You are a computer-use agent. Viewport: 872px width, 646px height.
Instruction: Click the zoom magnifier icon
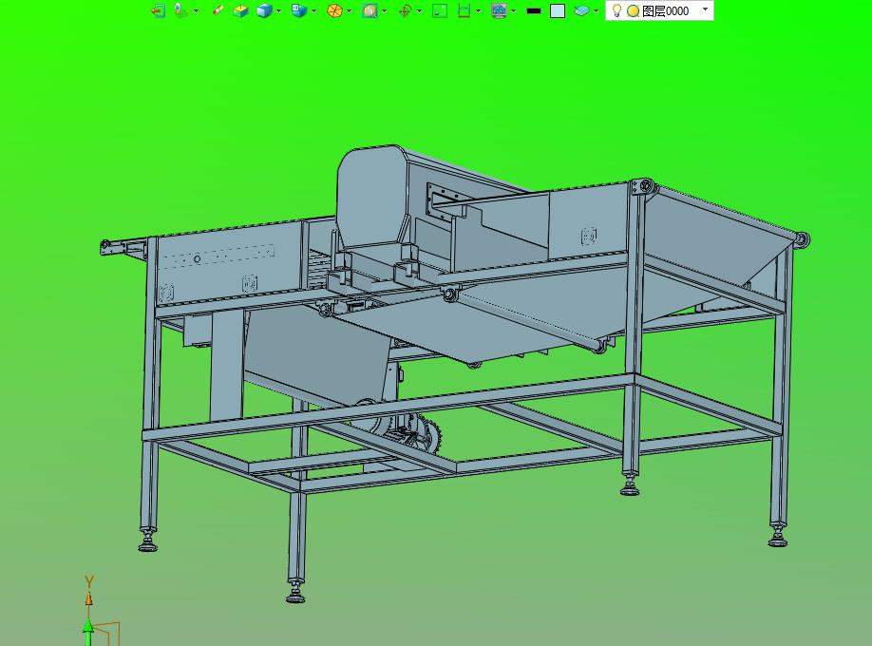point(370,10)
